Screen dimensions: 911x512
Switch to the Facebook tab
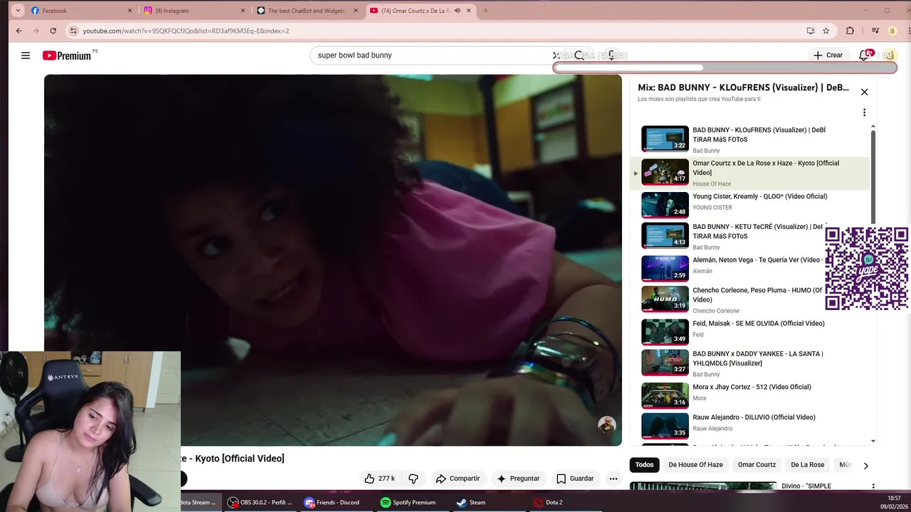82,11
